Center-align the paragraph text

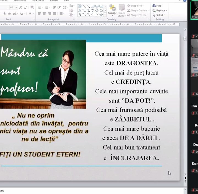coord(44,13)
